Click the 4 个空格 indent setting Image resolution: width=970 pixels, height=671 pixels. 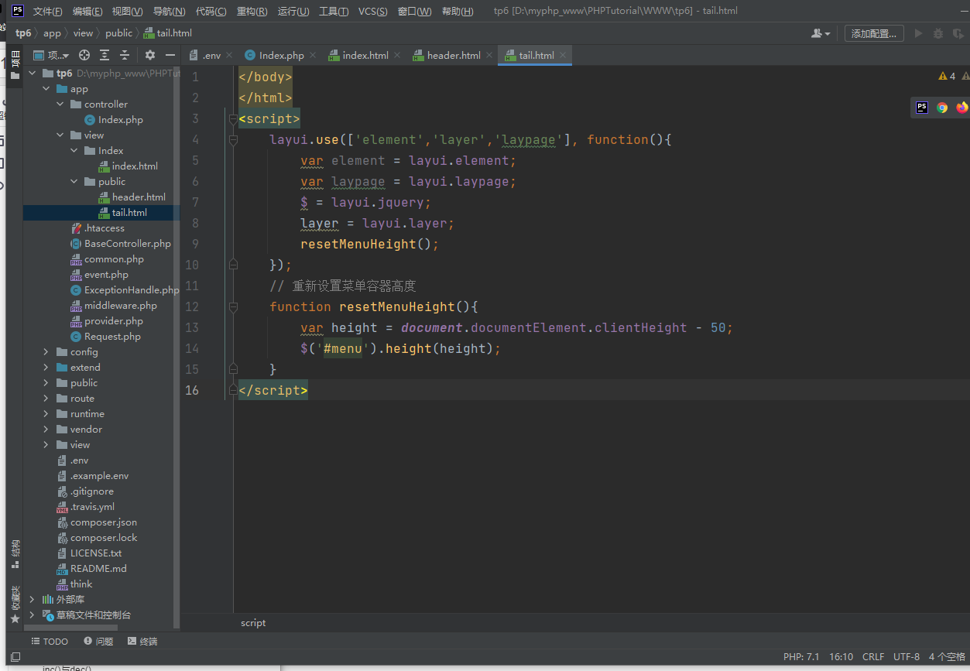948,657
